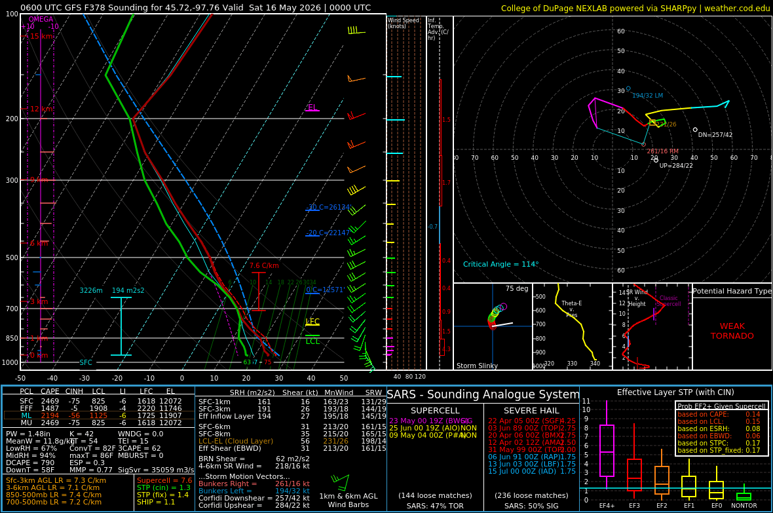Click the 'Potential Hazard Type' heading

point(732,291)
